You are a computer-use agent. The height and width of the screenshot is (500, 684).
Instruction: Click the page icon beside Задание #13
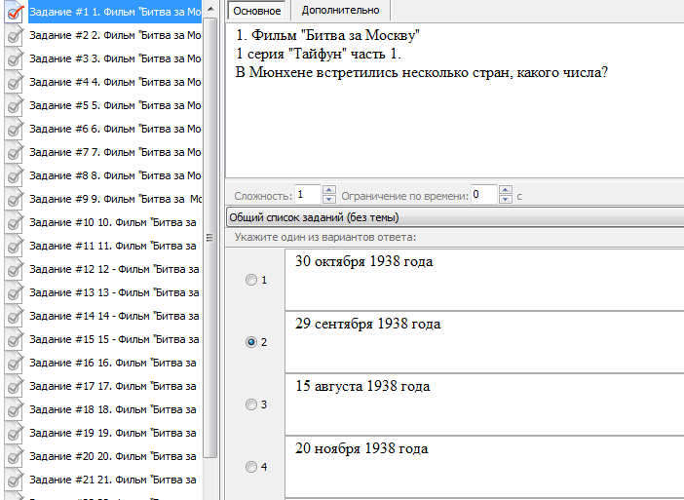(14, 292)
